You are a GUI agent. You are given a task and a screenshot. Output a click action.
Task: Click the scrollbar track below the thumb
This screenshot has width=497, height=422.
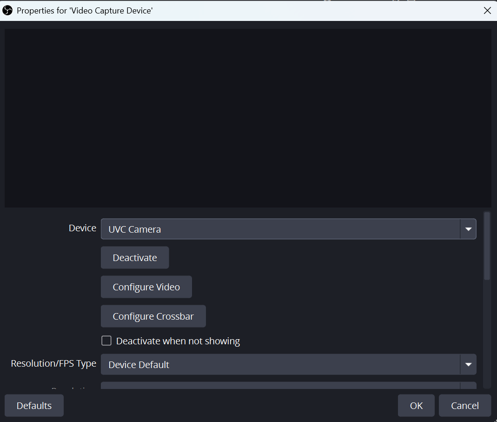pyautogui.click(x=487, y=335)
